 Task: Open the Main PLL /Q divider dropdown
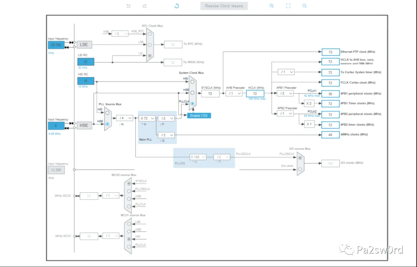166,135
